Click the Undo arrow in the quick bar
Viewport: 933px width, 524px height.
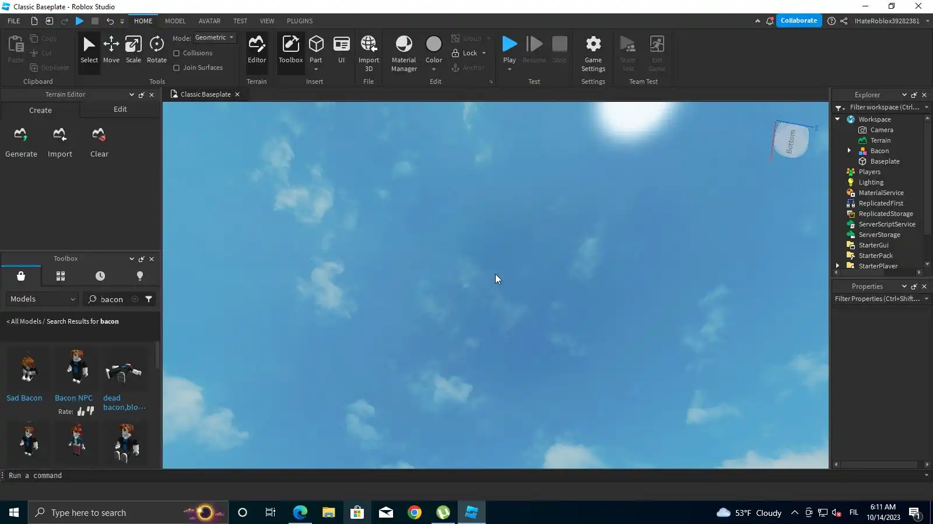pyautogui.click(x=110, y=21)
